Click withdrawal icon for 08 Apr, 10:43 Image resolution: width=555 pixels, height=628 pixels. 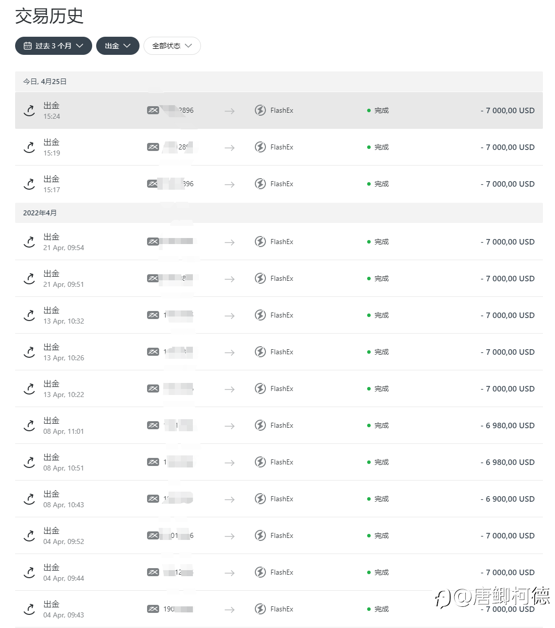(x=29, y=499)
